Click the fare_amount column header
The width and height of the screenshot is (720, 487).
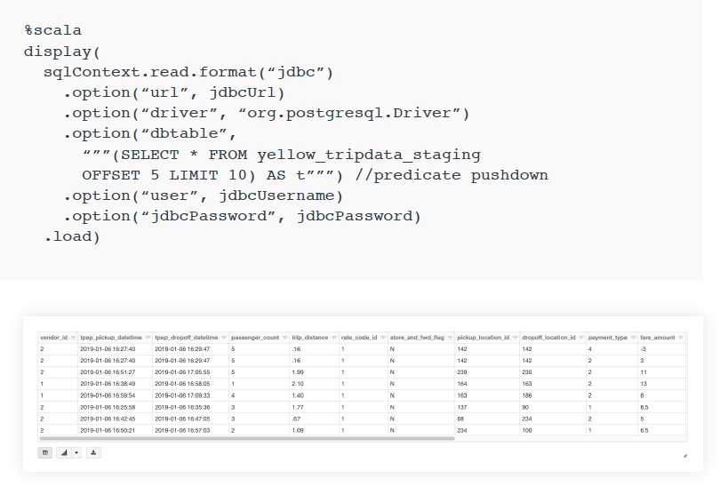[x=658, y=339]
